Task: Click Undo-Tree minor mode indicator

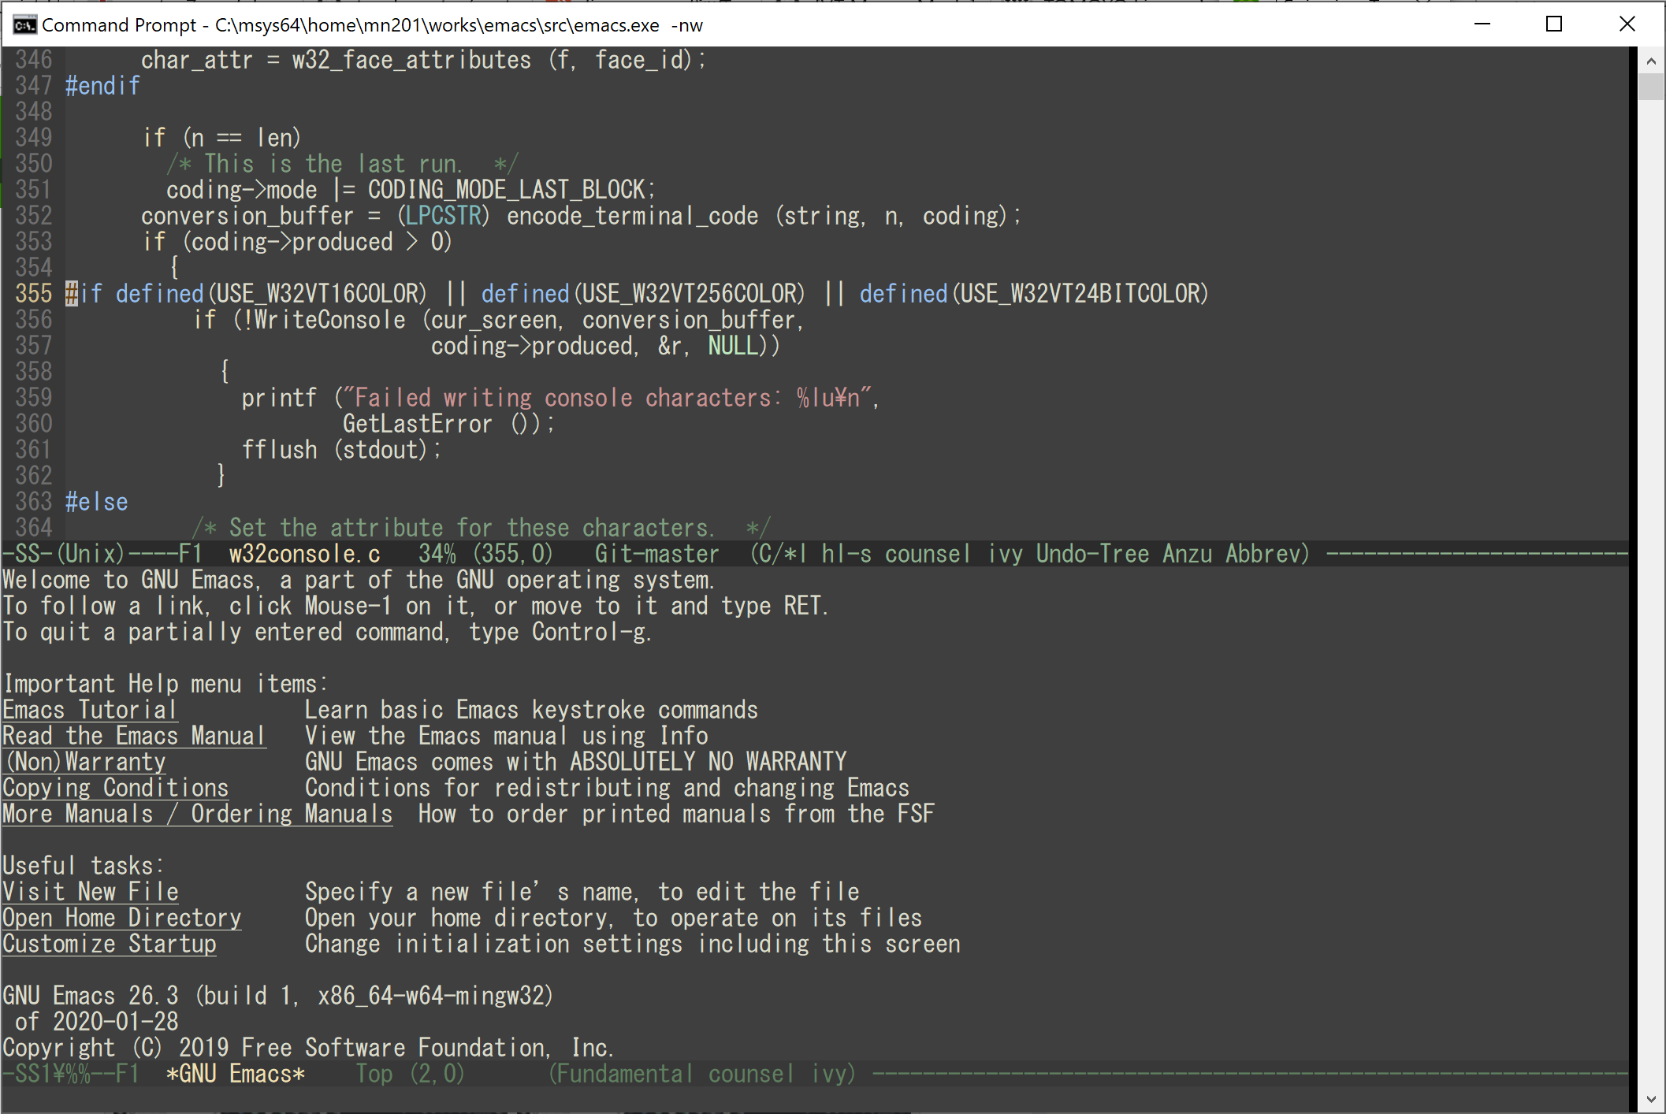Action: (x=1092, y=554)
